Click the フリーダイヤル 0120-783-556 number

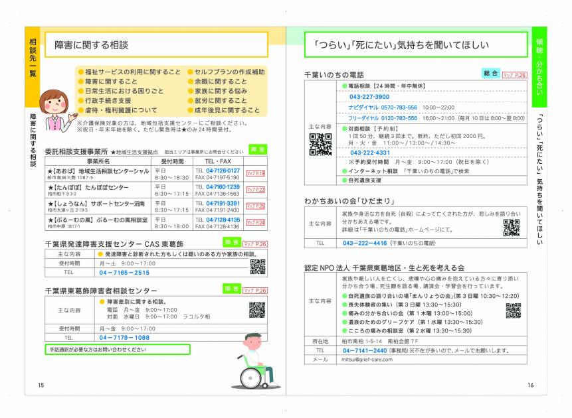click(x=383, y=118)
